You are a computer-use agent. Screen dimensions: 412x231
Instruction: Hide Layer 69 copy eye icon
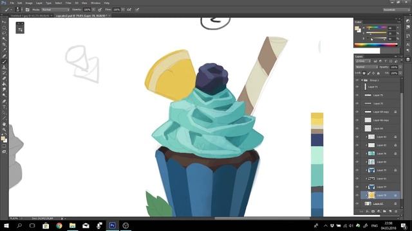[357, 112]
